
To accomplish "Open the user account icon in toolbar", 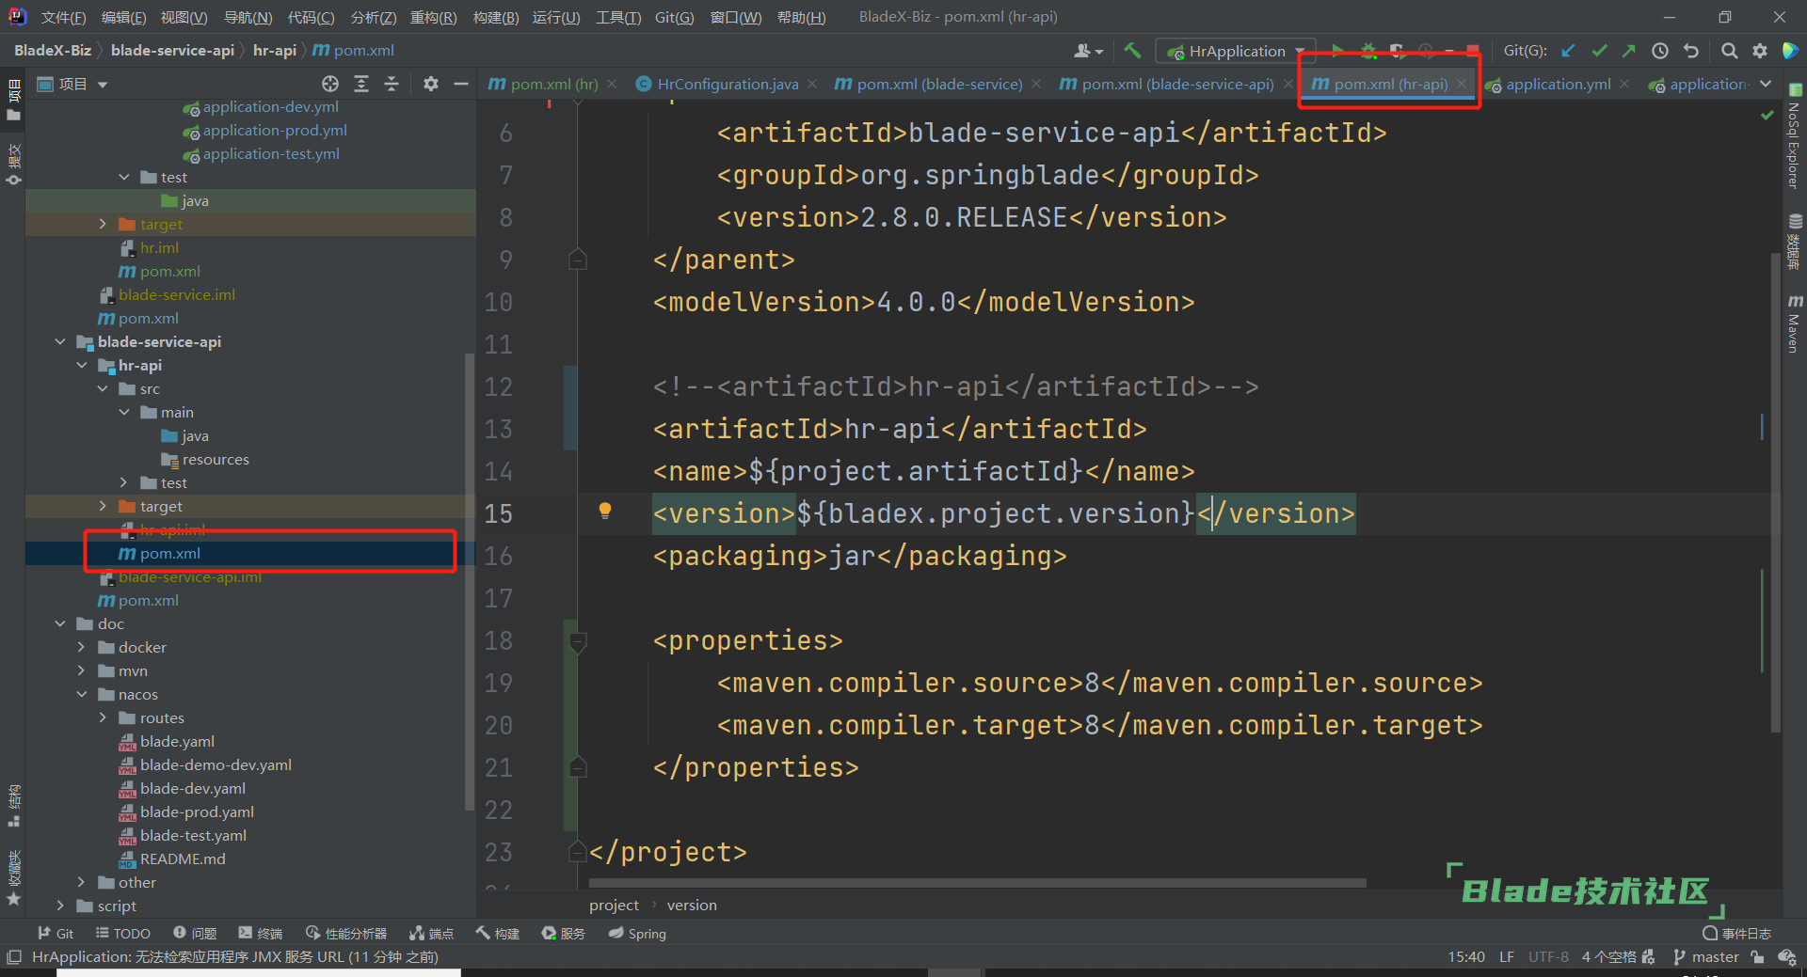I will (1088, 51).
